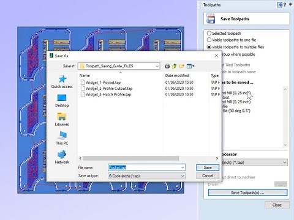This screenshot has width=294, height=220.
Task: Click the toolpaths list scroll-up arrow
Action: coord(285,89)
